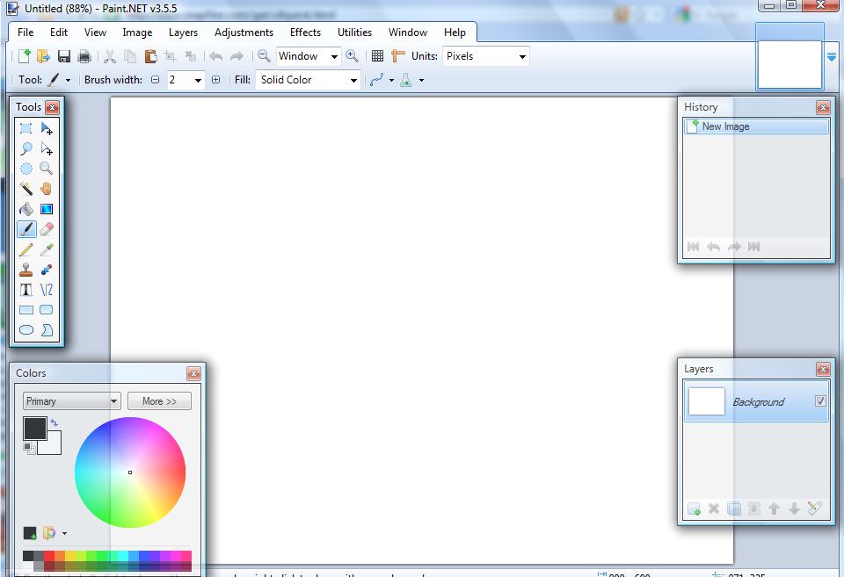Screen dimensions: 844x577
Task: Expand the Fill style Solid Color dropdown
Action: click(x=308, y=80)
